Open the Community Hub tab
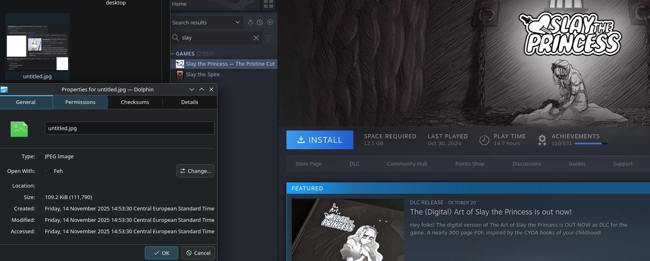 (407, 164)
